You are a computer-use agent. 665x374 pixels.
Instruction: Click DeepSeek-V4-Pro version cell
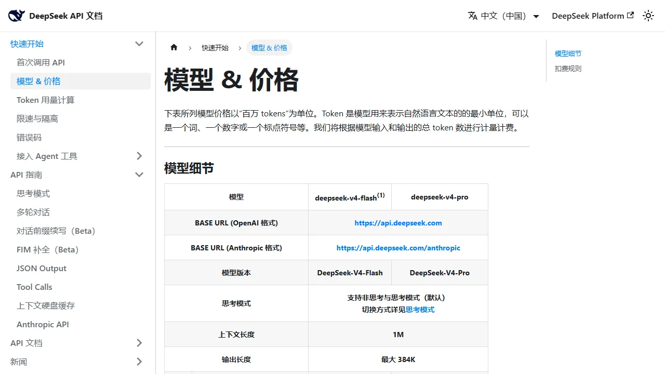pyautogui.click(x=440, y=273)
